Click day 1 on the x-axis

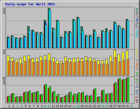pyautogui.click(x=9, y=106)
